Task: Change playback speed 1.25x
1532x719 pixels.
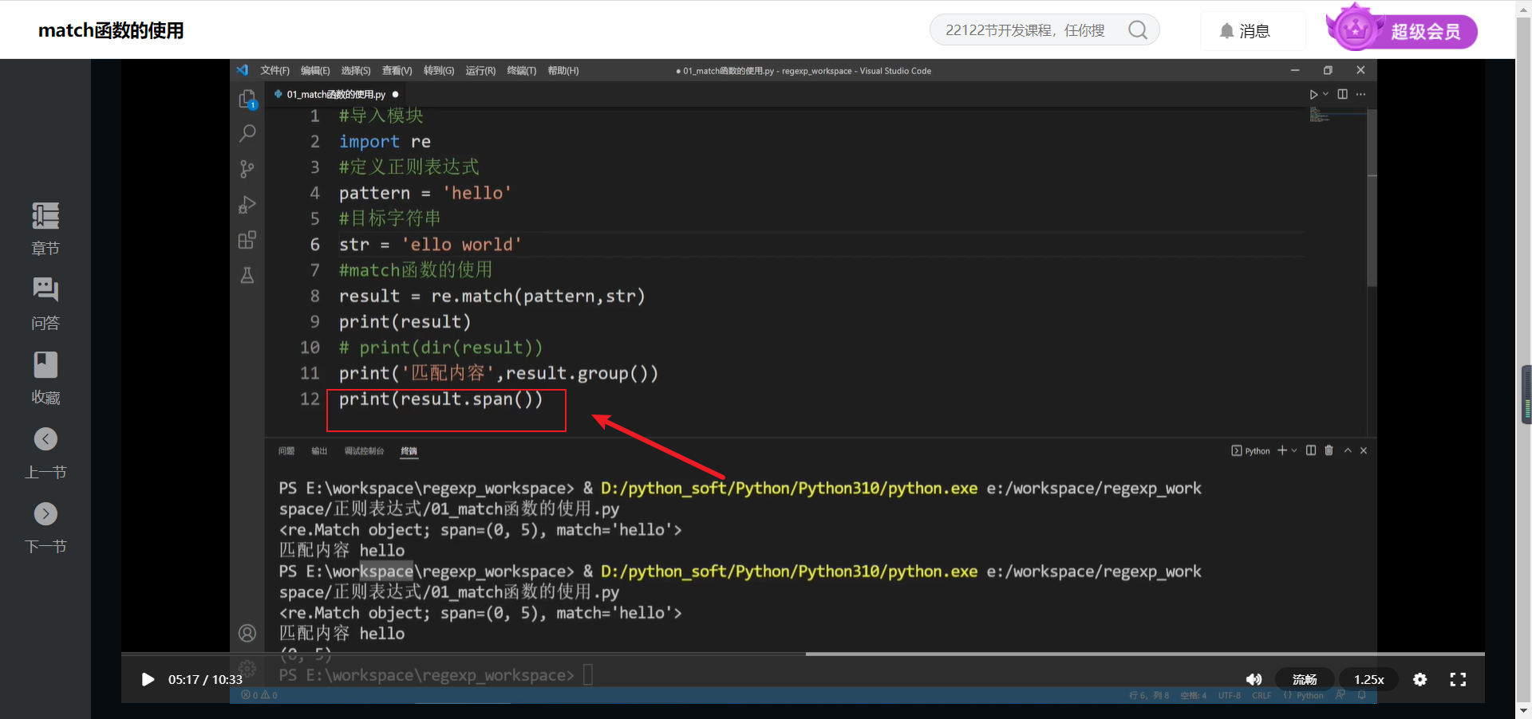Action: (1368, 679)
